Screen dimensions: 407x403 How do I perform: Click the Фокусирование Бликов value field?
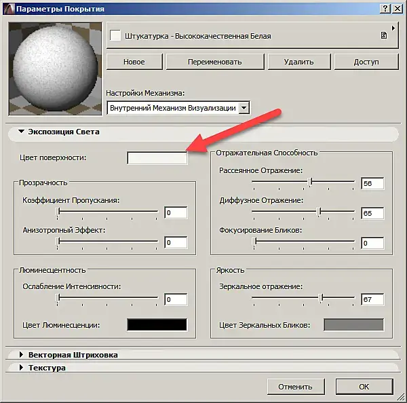[x=372, y=243]
